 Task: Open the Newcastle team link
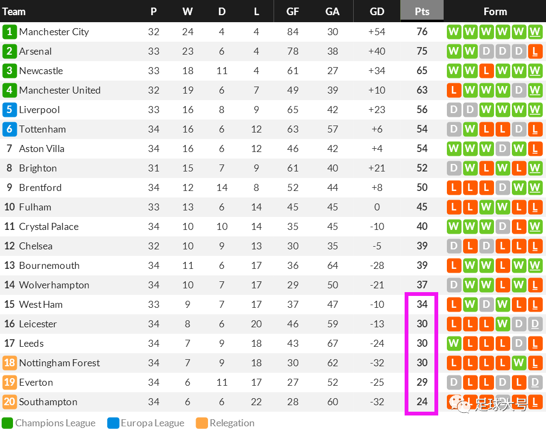point(41,70)
